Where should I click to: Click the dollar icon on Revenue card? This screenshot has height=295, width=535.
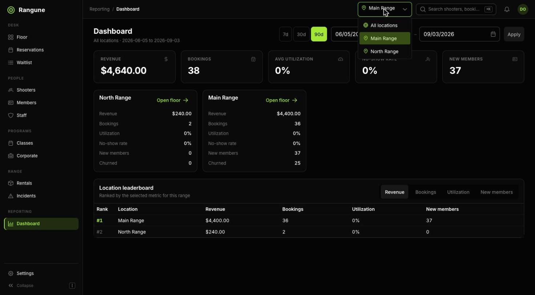(x=166, y=59)
